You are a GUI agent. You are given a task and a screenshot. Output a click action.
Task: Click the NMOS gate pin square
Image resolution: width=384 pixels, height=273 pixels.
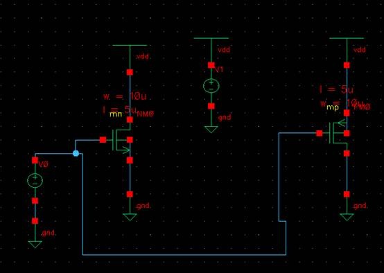(x=103, y=140)
